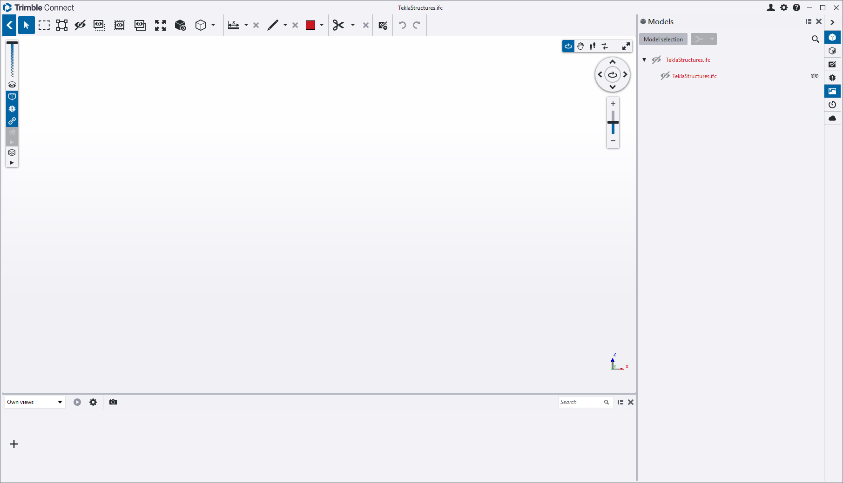Rotate view up on navigation wheel

(613, 62)
